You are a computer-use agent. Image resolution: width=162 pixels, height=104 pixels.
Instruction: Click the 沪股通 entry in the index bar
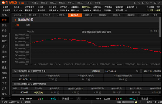pos(66,99)
